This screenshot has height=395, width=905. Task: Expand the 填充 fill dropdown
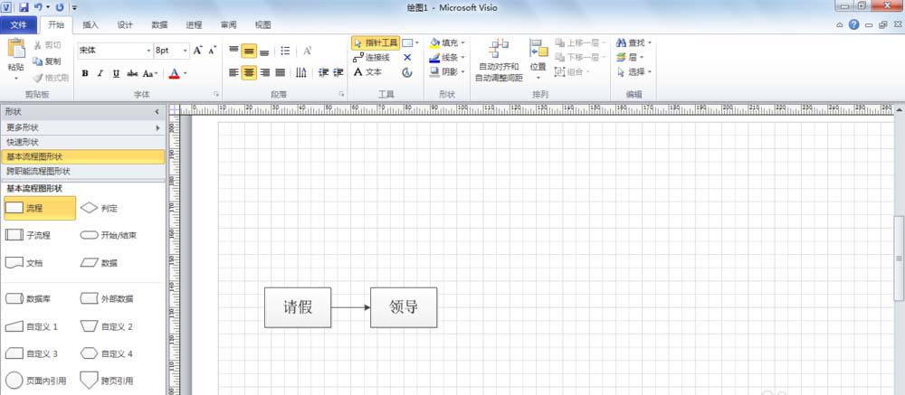pyautogui.click(x=462, y=42)
